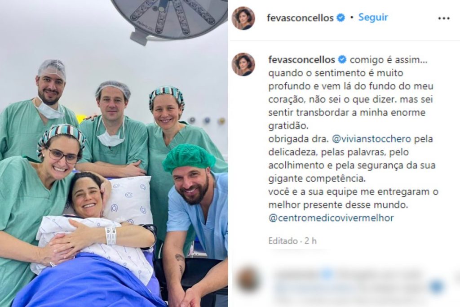Click fevasconcellos username in the caption
This screenshot has width=460, height=307.
301,60
